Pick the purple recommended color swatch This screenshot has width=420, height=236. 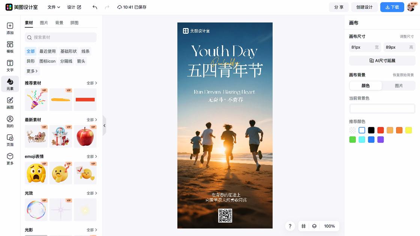pyautogui.click(x=381, y=140)
